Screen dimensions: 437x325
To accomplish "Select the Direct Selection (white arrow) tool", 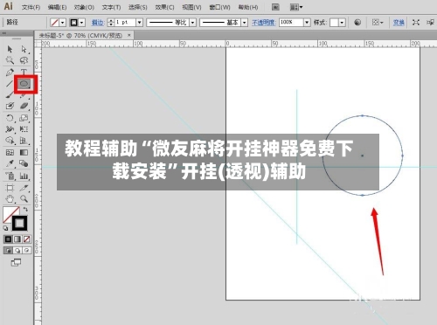I will click(x=24, y=49).
